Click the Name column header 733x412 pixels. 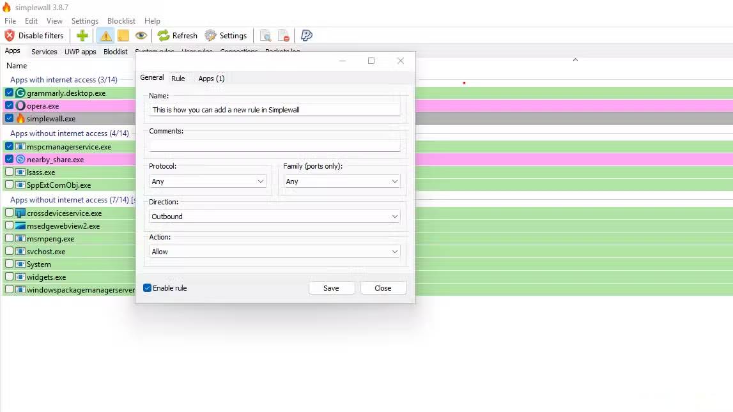pyautogui.click(x=17, y=66)
